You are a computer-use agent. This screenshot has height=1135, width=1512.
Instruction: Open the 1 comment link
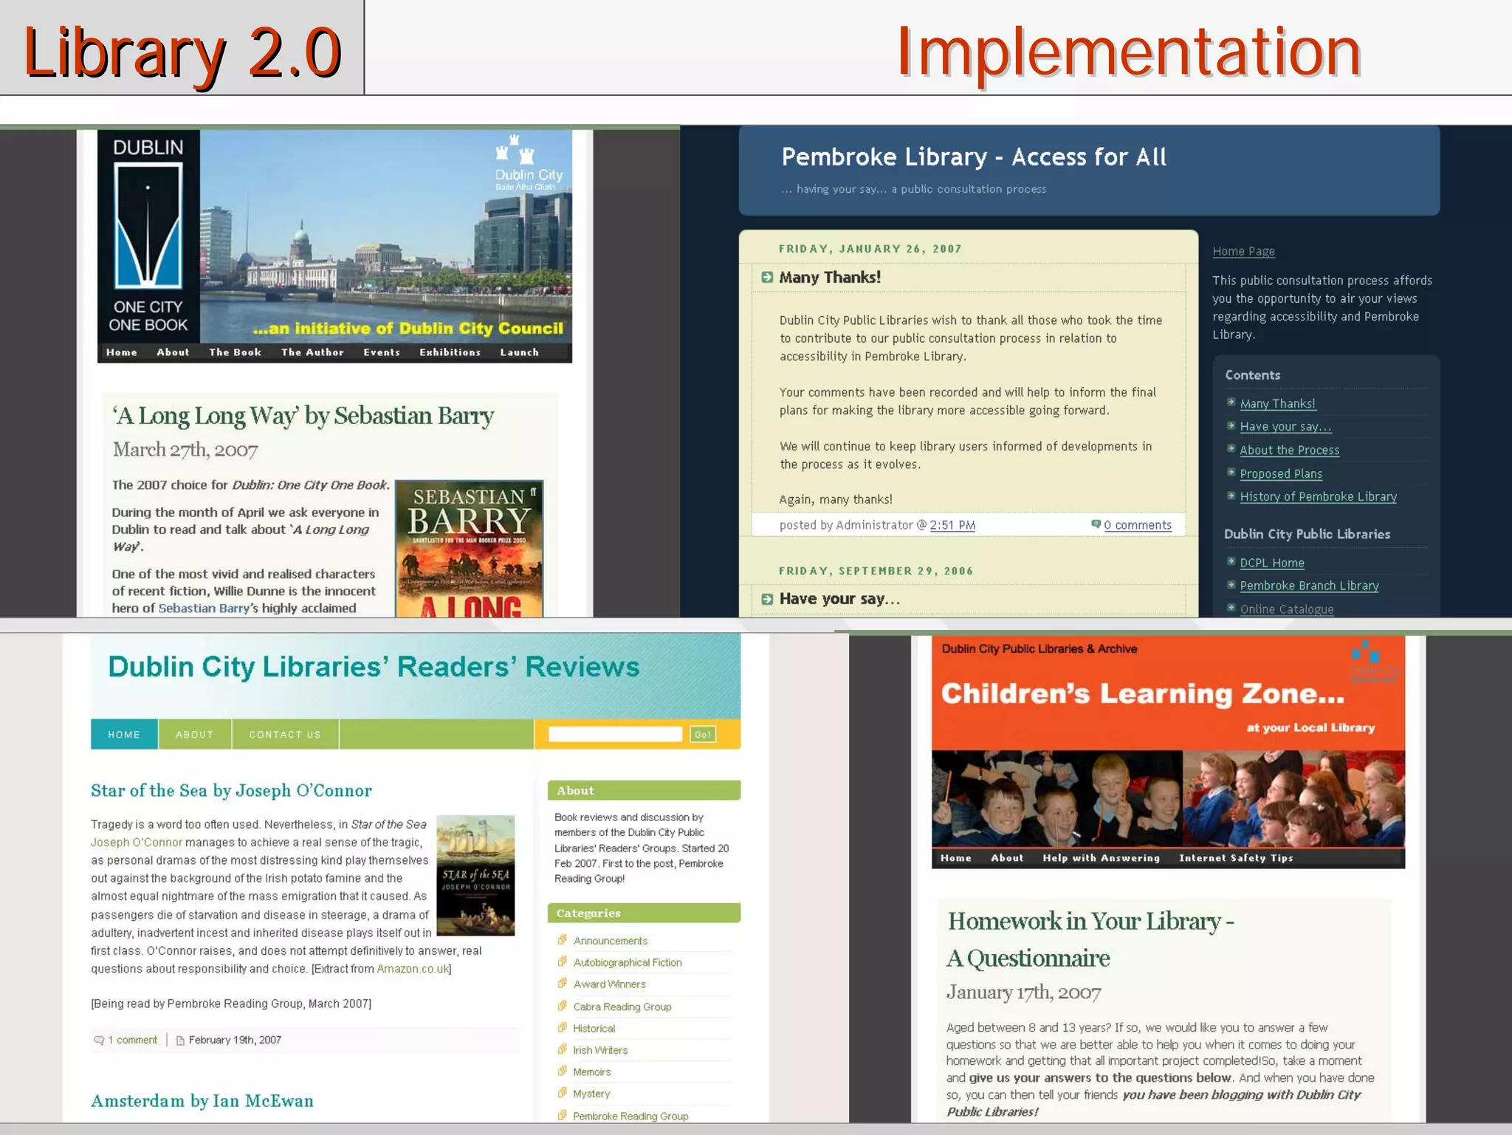pyautogui.click(x=133, y=1040)
